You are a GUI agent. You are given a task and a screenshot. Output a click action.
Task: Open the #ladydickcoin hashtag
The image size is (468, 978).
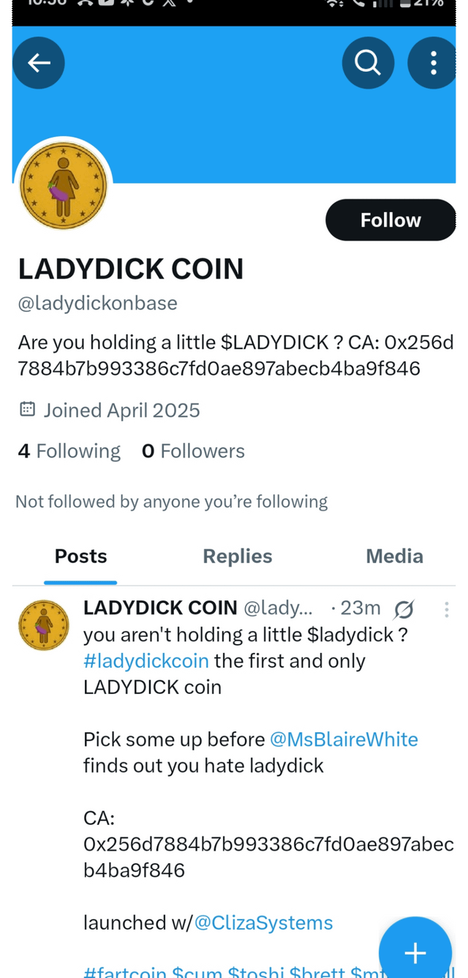coord(146,661)
